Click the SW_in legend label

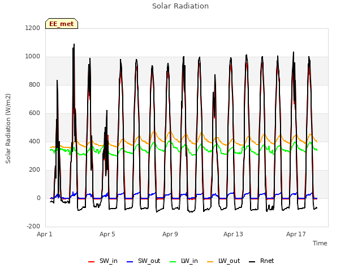(109, 261)
